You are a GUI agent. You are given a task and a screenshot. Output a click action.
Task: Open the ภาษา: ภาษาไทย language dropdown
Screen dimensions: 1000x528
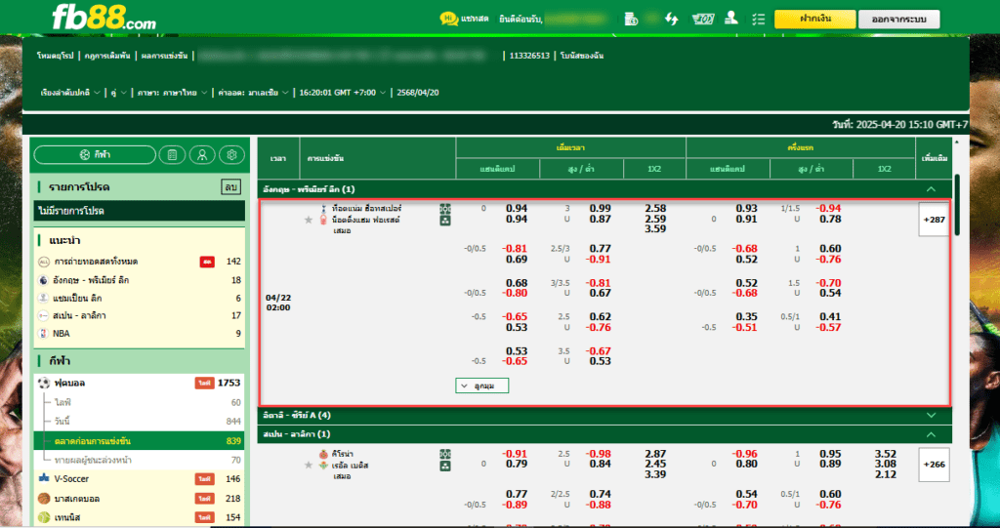(x=172, y=93)
